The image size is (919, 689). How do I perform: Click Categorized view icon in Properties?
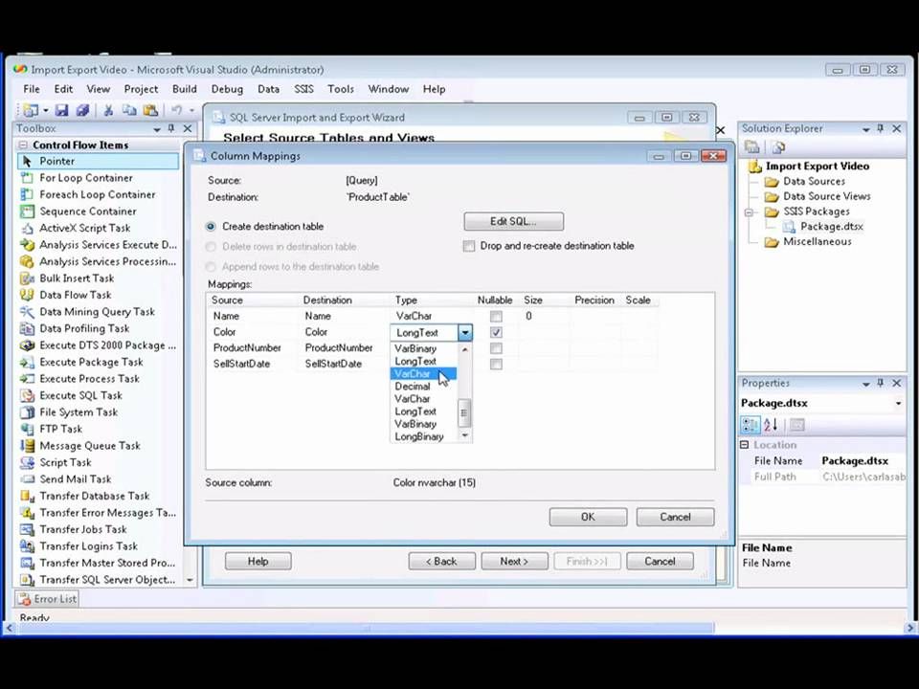(x=751, y=425)
